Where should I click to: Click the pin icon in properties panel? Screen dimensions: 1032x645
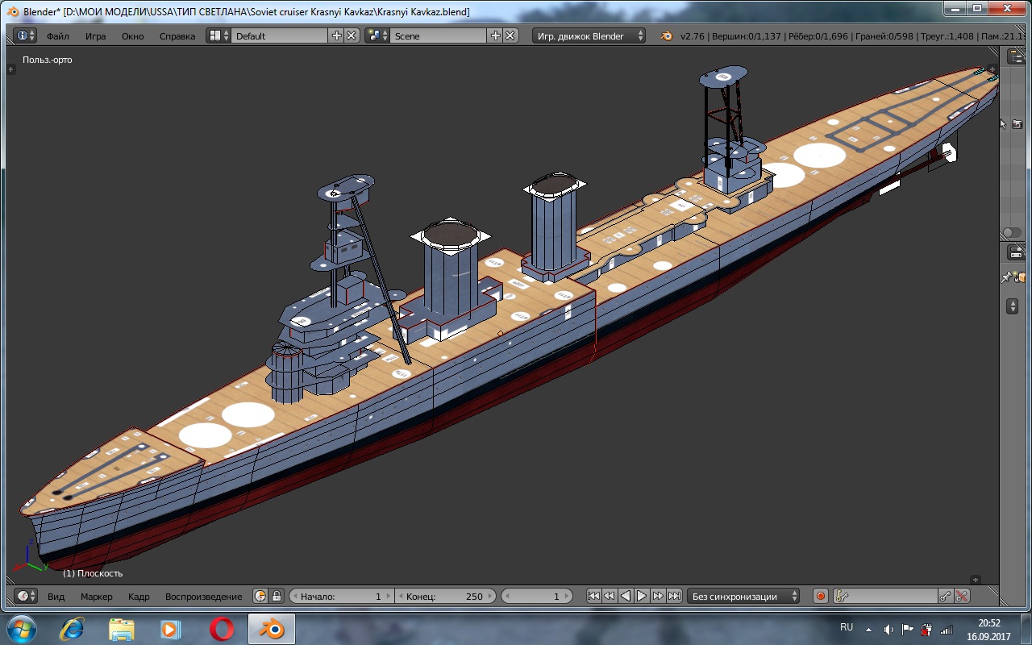point(1006,277)
